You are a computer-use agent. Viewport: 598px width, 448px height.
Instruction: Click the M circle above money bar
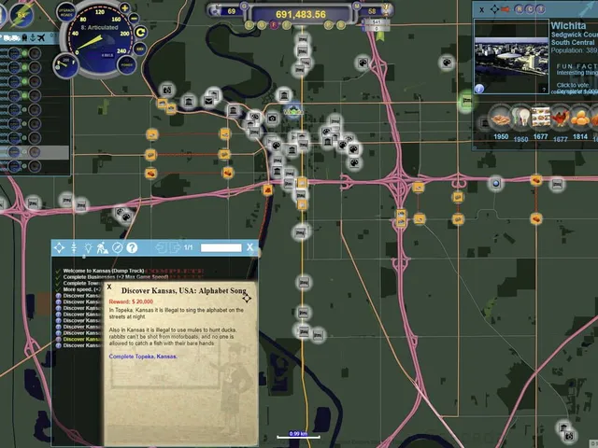357,6
